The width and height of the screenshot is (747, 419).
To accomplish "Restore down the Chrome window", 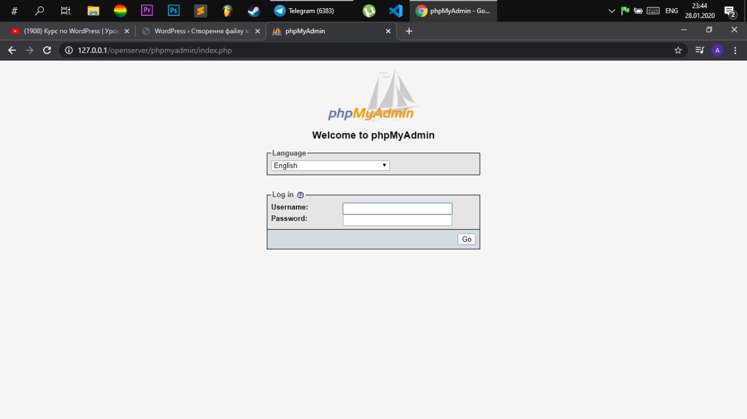I will click(709, 30).
